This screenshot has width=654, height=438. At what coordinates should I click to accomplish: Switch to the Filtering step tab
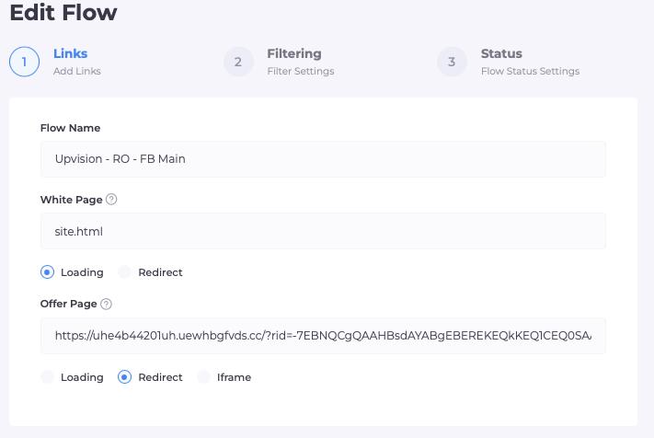pos(294,53)
